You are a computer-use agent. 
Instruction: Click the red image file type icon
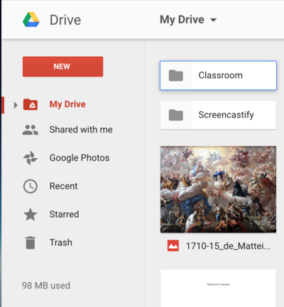pos(173,246)
